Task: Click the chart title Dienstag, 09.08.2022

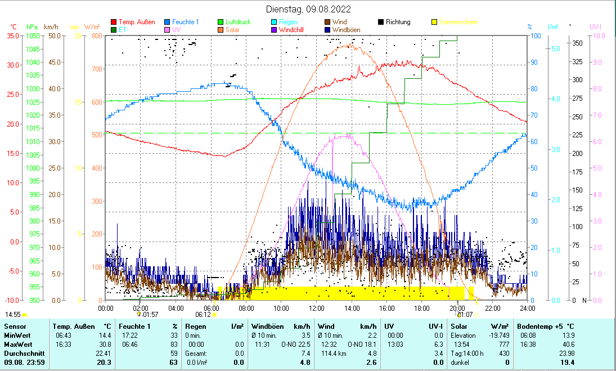Action: (308, 9)
